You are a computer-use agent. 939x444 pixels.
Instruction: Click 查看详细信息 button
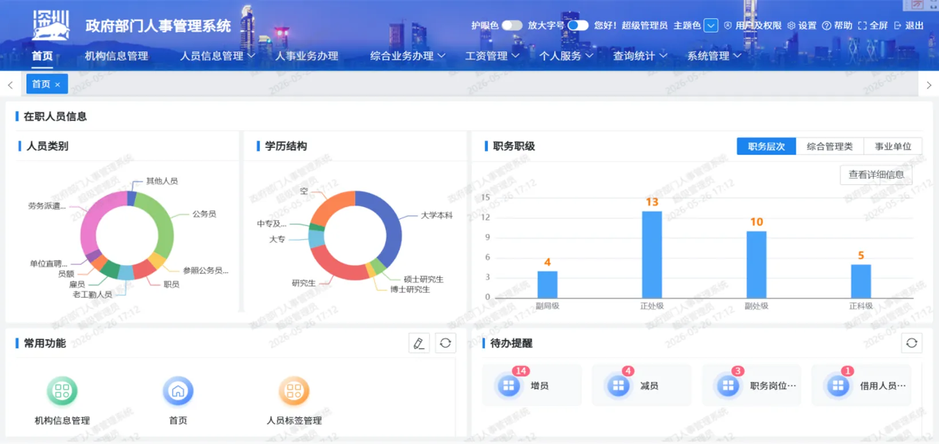876,175
